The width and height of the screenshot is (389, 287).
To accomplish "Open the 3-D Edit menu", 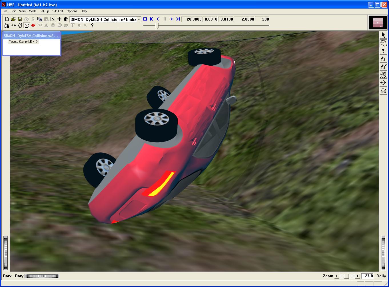I will coord(58,11).
